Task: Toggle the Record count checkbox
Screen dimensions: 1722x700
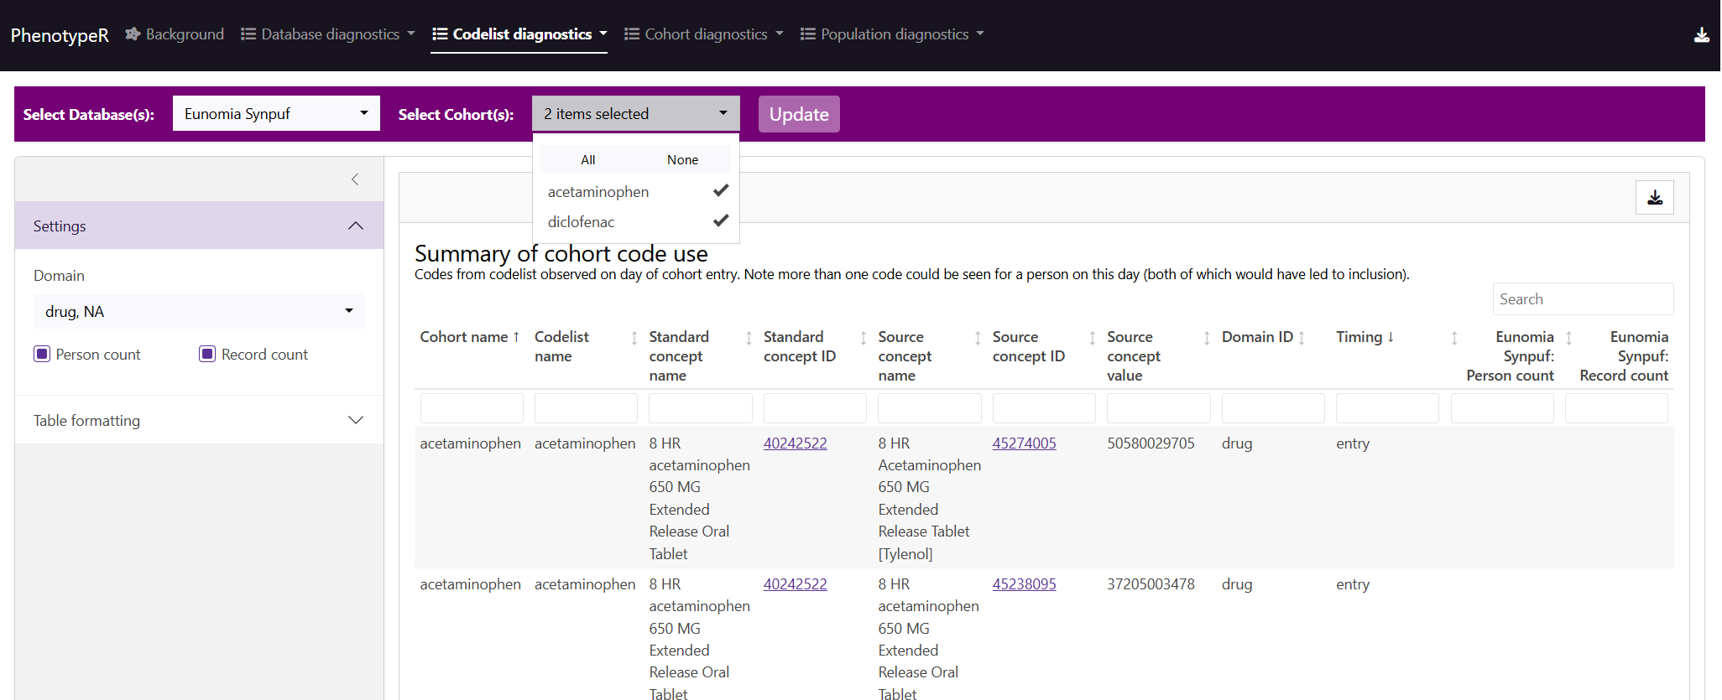Action: pos(207,355)
